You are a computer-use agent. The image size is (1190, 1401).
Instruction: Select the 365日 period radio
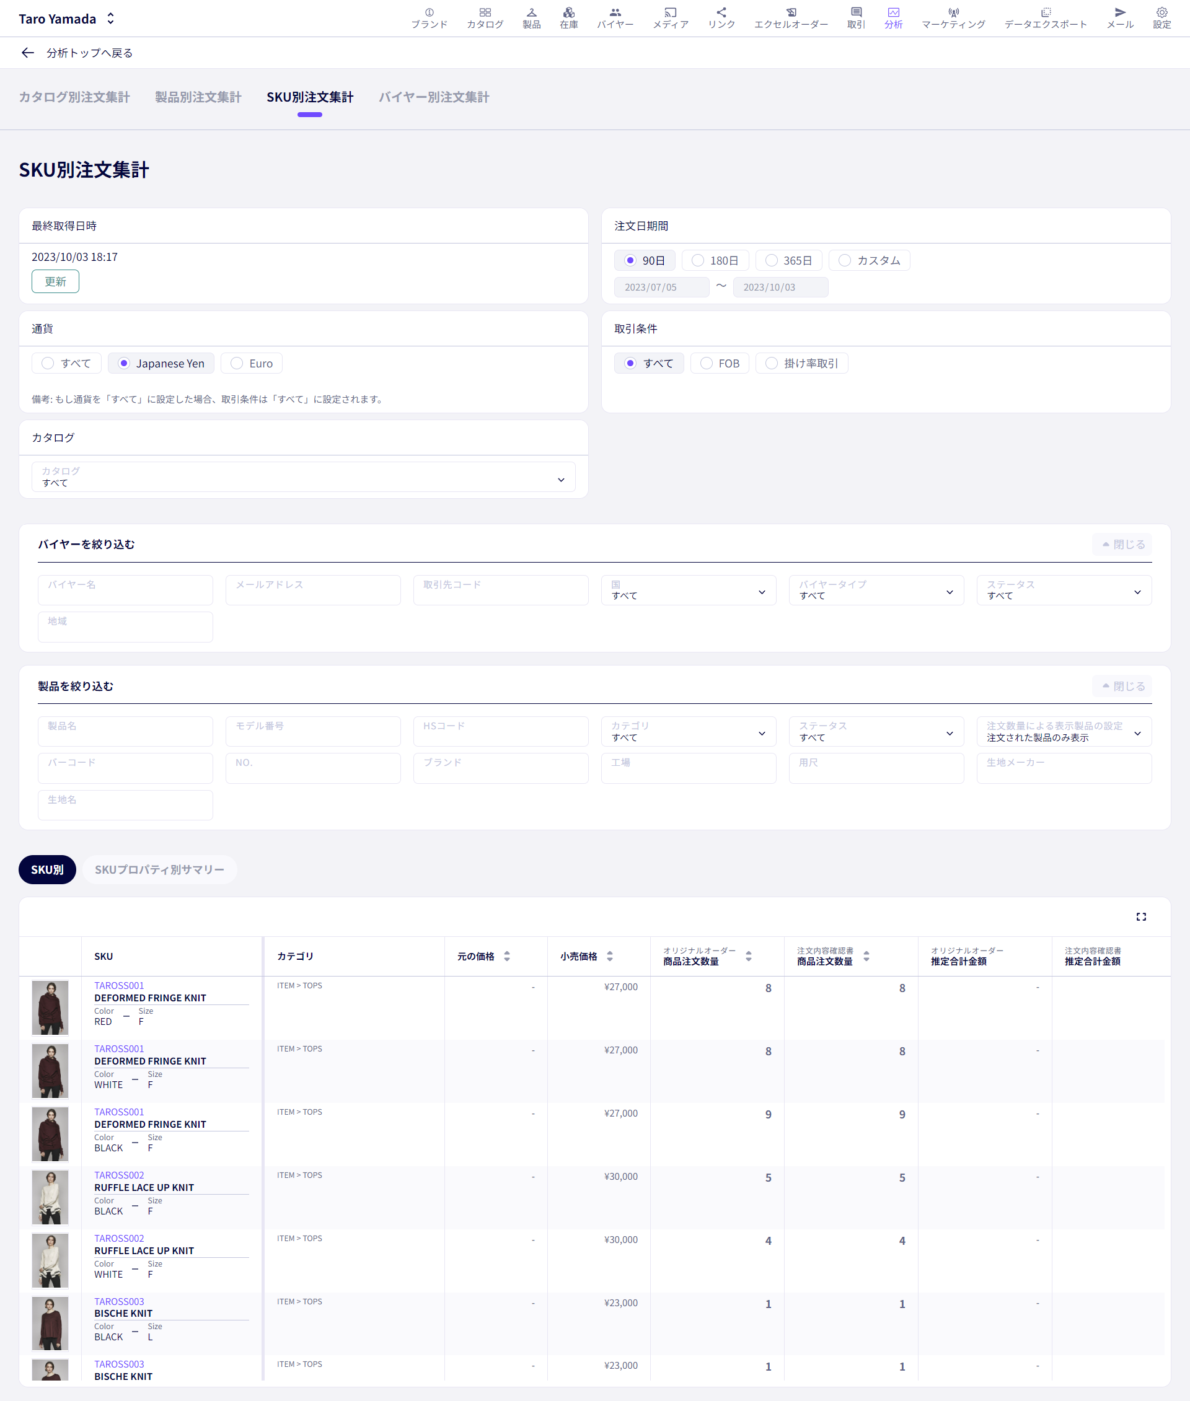(x=788, y=260)
